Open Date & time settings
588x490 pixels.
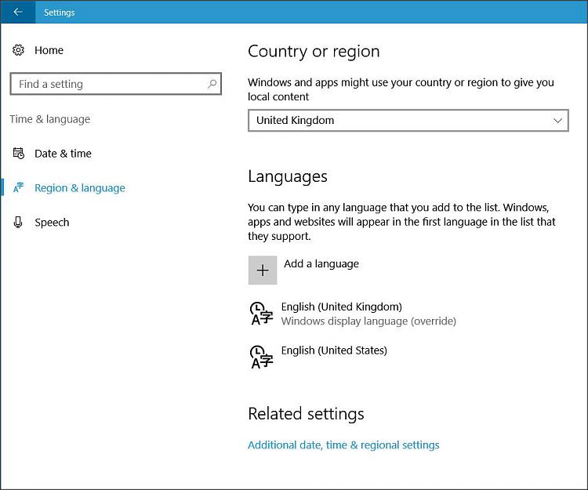tap(63, 154)
